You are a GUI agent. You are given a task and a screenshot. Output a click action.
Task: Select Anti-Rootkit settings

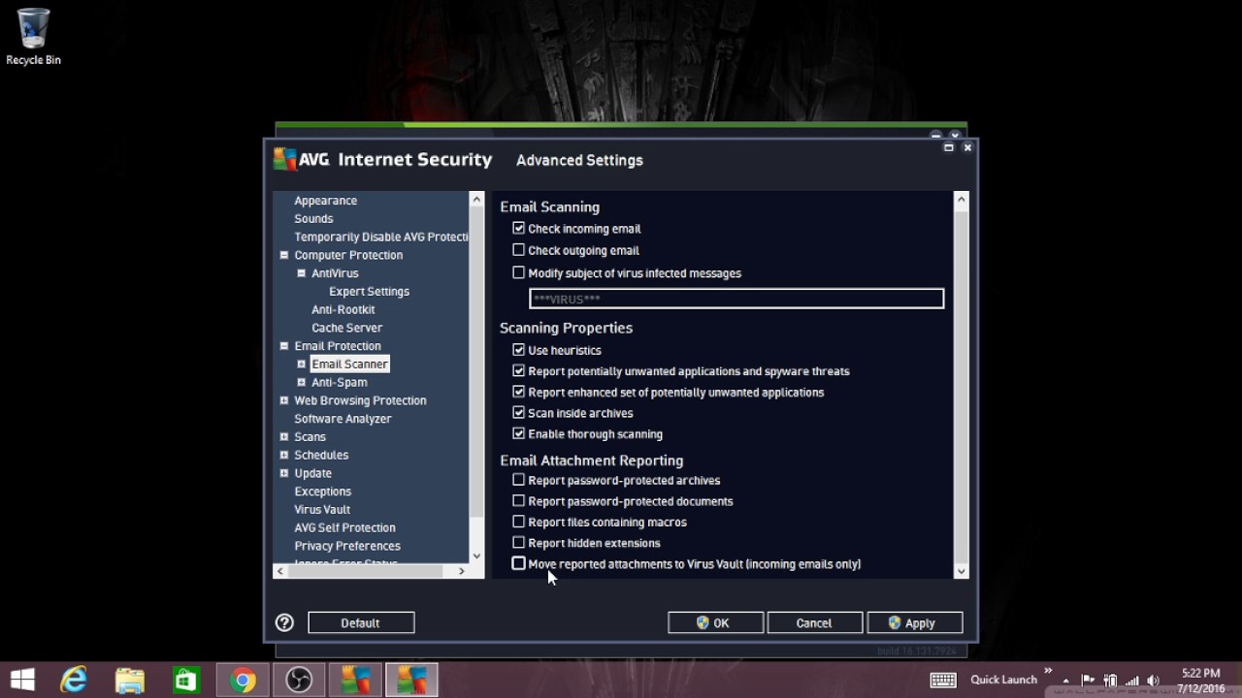(x=343, y=309)
